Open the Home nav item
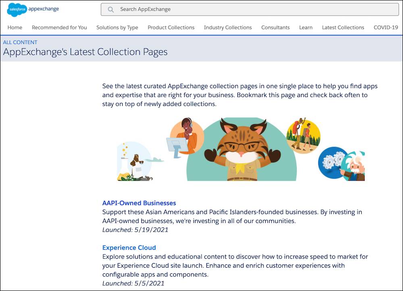Image resolution: width=403 pixels, height=291 pixels. pos(15,27)
